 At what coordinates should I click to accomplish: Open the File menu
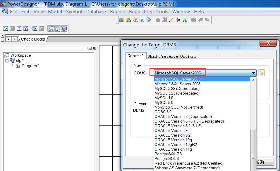coord(13,12)
